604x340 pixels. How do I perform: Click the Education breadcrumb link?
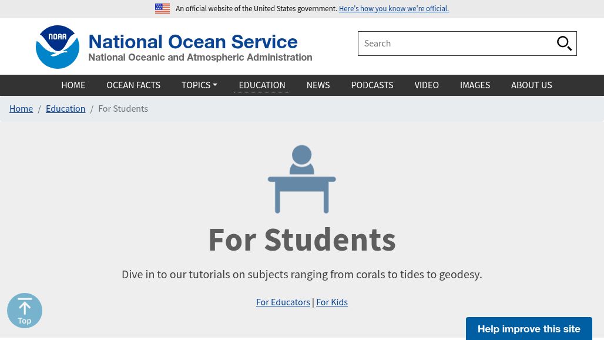[65, 108]
